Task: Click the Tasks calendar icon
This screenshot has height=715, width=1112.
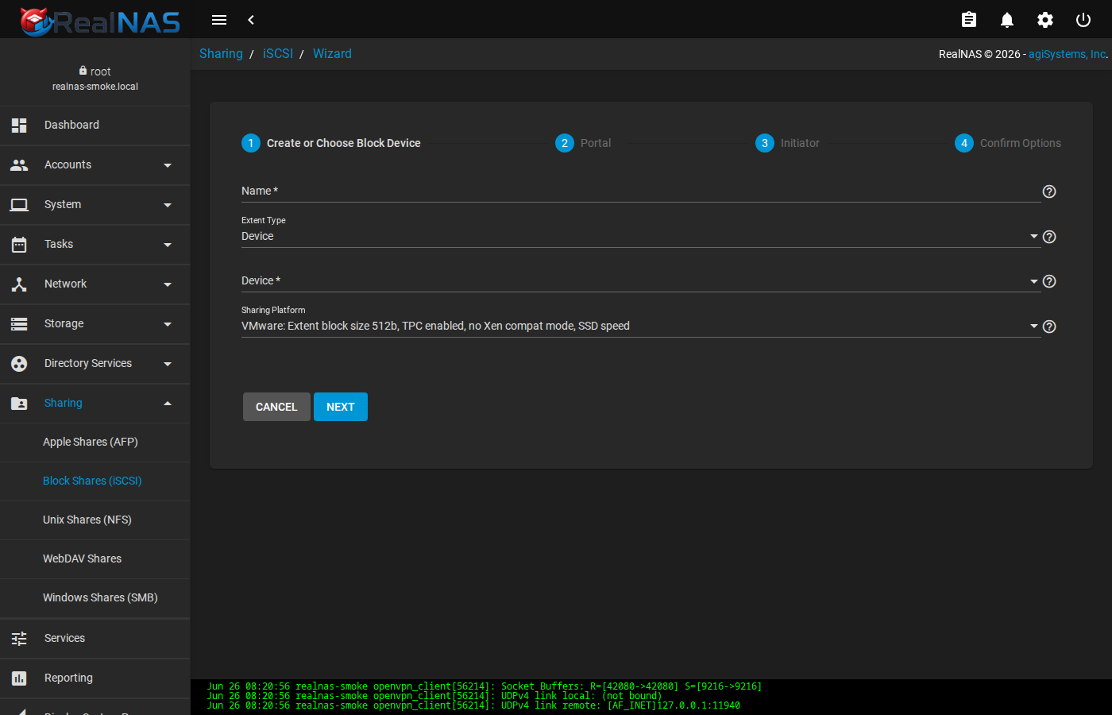Action: point(19,245)
